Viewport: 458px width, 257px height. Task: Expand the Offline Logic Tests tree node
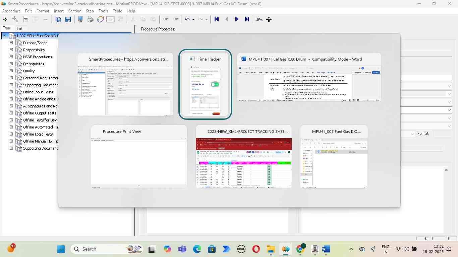(x=11, y=134)
